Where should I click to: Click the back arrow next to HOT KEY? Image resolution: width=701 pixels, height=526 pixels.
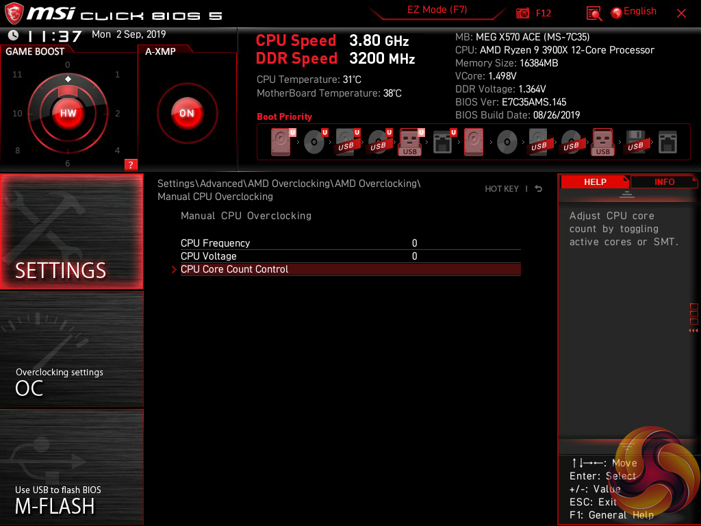pyautogui.click(x=539, y=189)
